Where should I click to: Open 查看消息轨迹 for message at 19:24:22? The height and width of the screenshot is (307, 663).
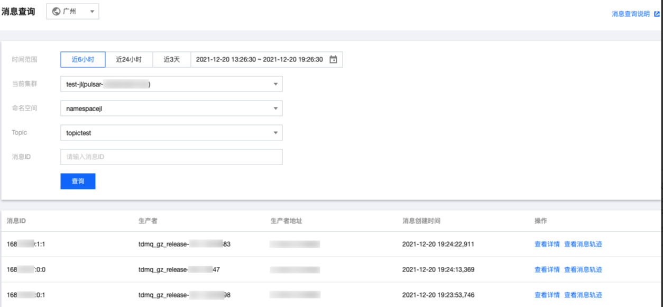(583, 244)
